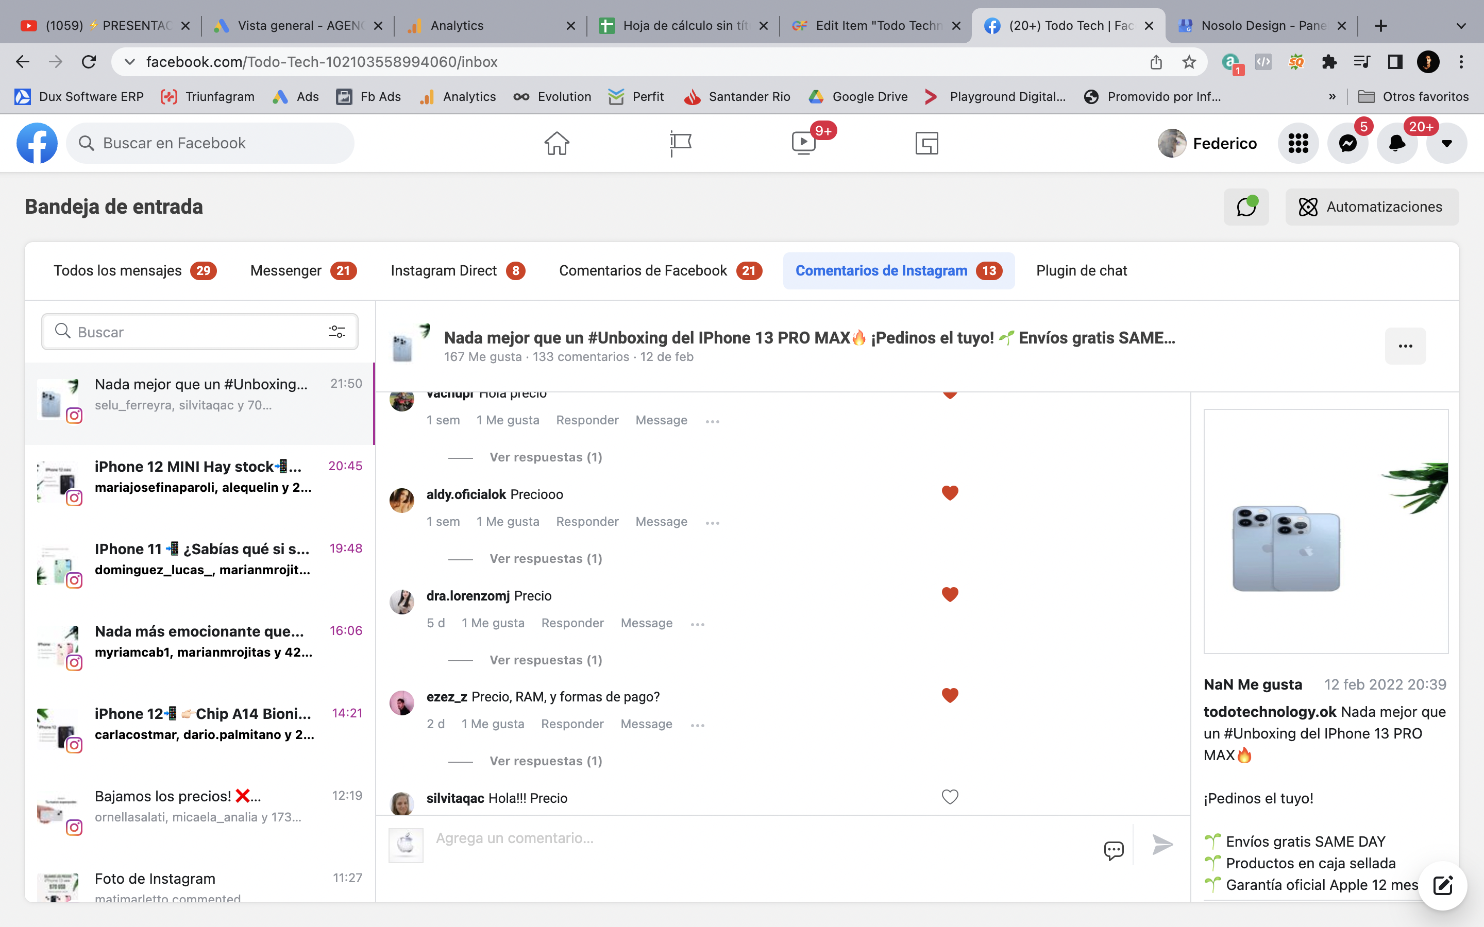This screenshot has height=927, width=1484.
Task: Open IPhone 11 ¿Sabías qué conversation
Action: [x=200, y=569]
